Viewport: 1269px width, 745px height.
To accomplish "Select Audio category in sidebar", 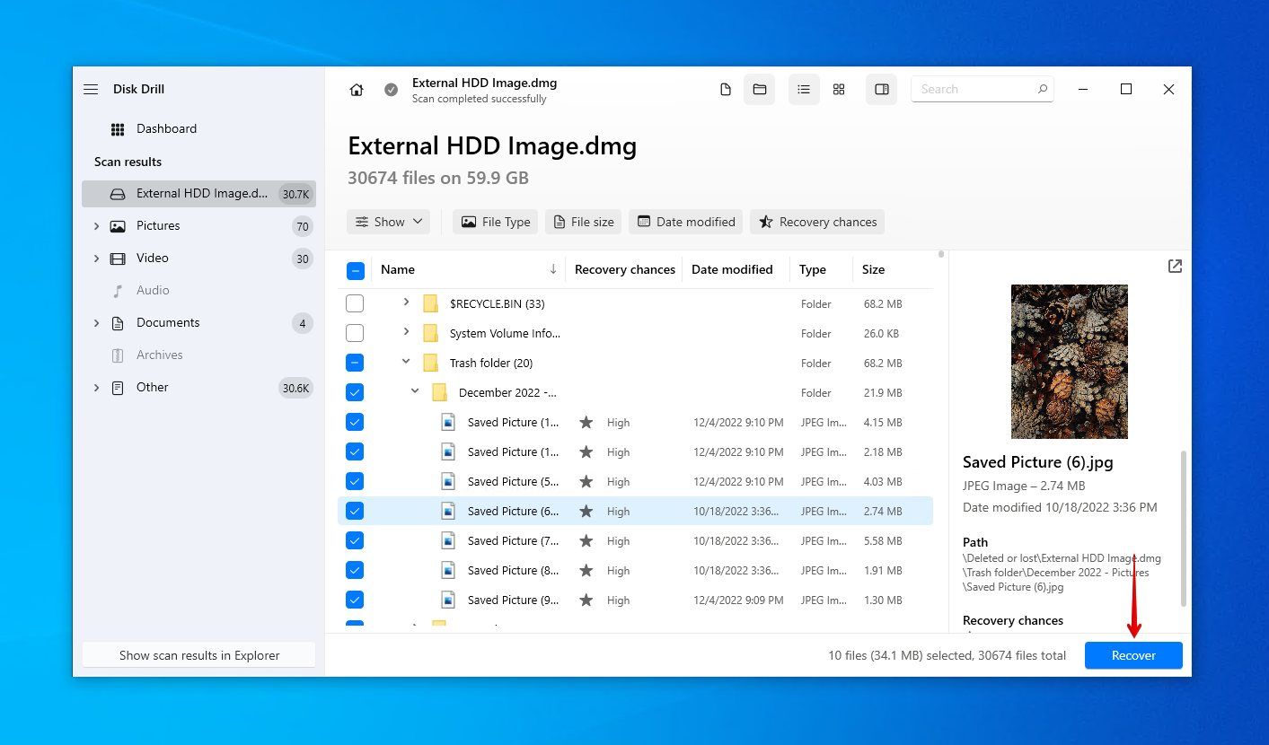I will pyautogui.click(x=153, y=291).
